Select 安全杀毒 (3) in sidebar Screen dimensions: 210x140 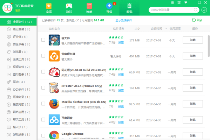pyautogui.click(x=18, y=44)
